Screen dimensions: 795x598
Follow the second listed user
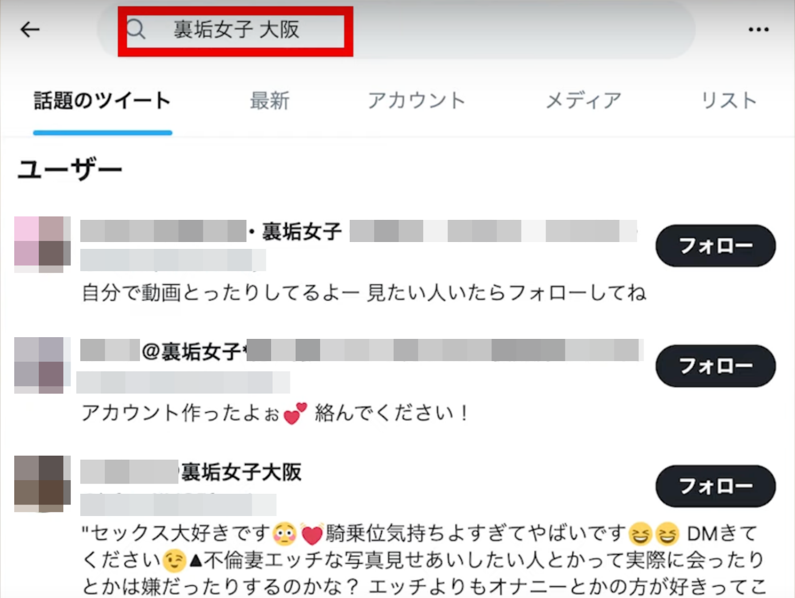click(x=715, y=366)
